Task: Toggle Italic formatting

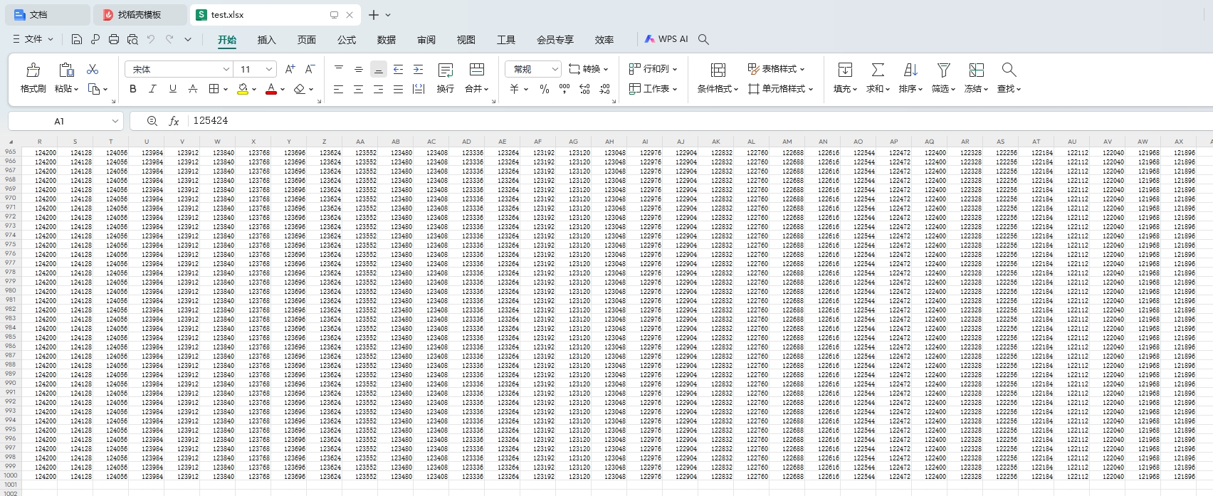Action: click(x=152, y=89)
